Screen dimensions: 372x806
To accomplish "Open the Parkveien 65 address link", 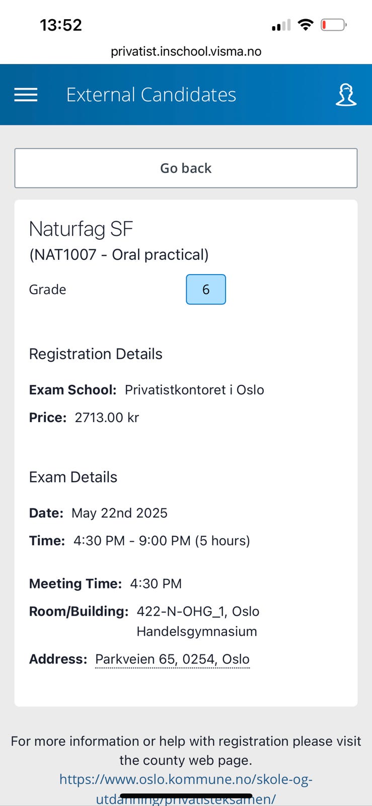I will click(172, 659).
